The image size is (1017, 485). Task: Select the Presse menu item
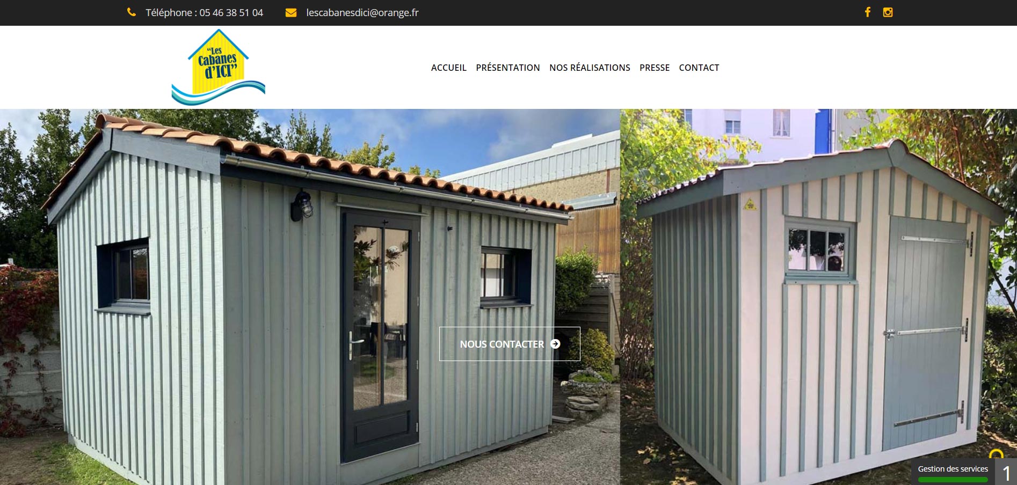(655, 68)
